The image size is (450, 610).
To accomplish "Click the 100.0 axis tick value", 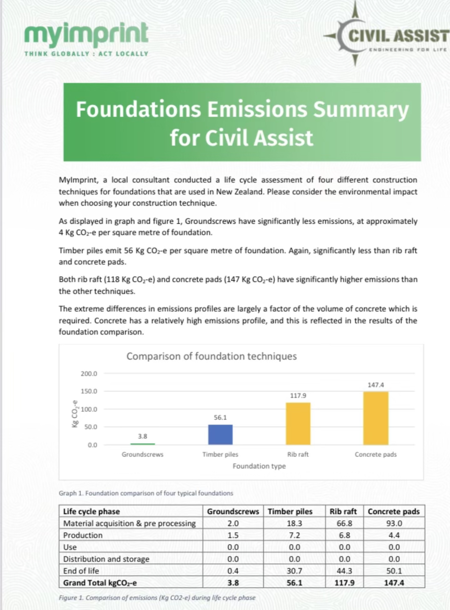I will click(89, 409).
